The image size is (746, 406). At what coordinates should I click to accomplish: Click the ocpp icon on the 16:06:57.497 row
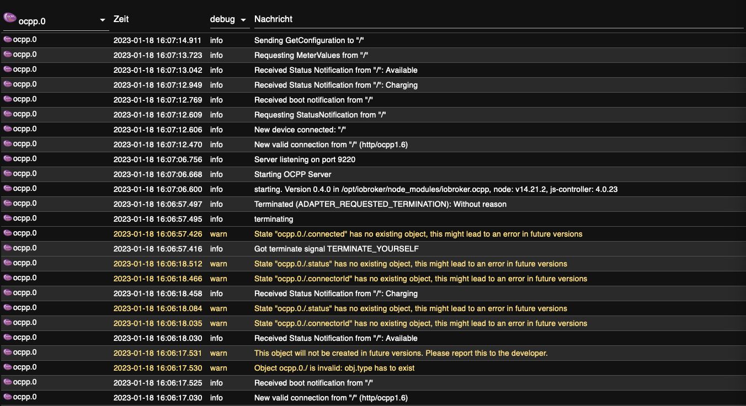[8, 204]
